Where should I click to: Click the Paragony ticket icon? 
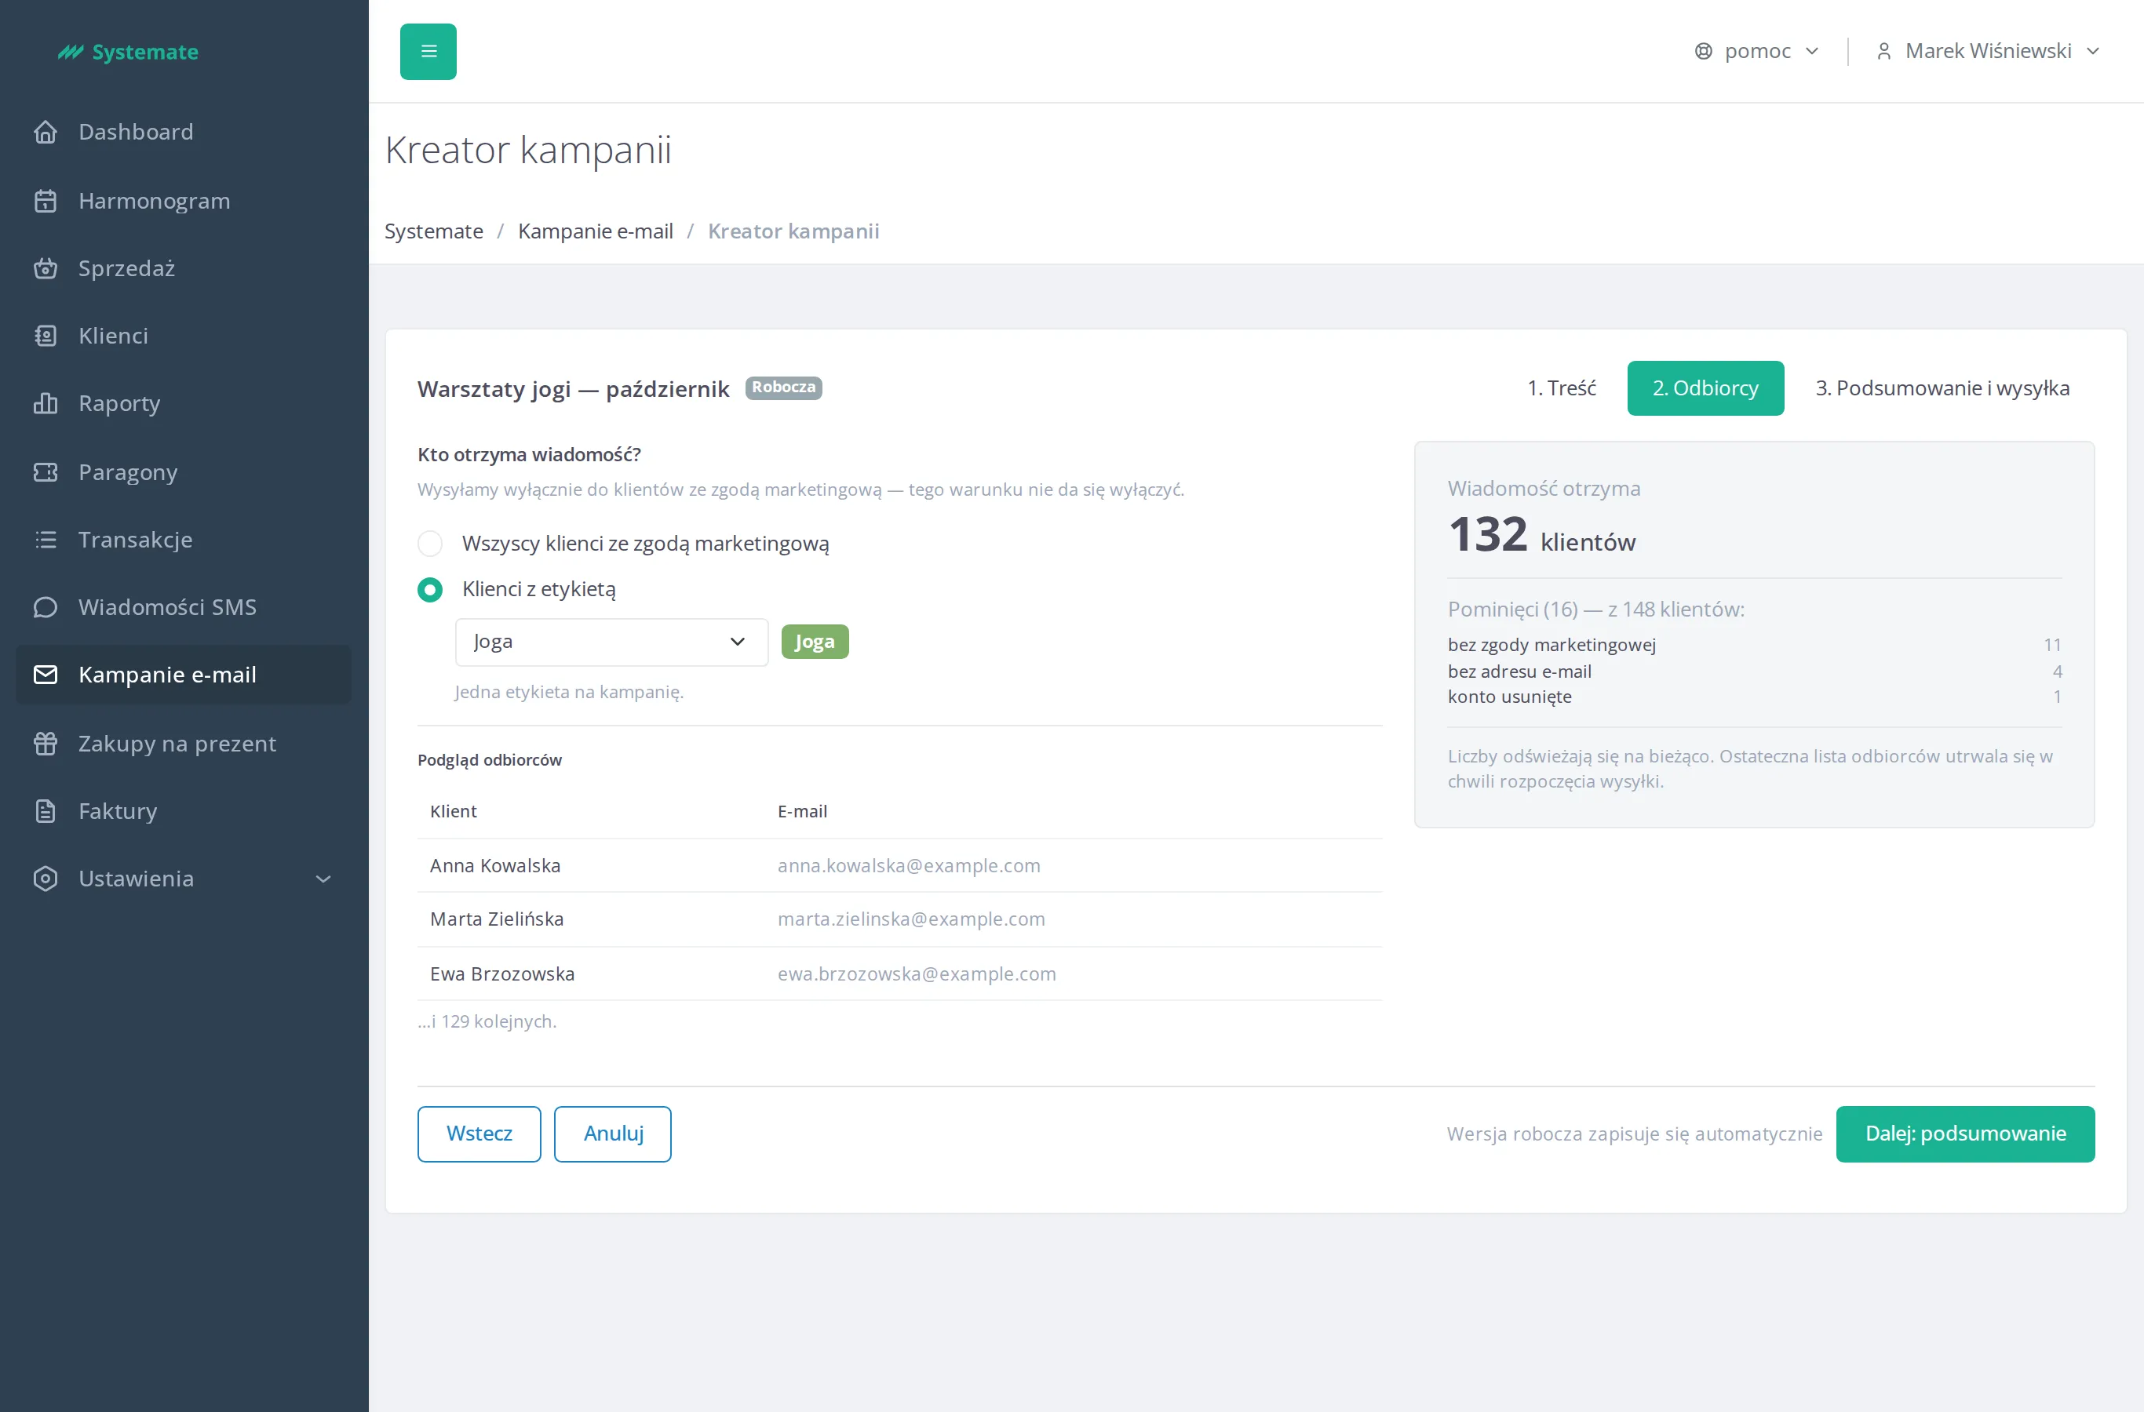(x=45, y=472)
